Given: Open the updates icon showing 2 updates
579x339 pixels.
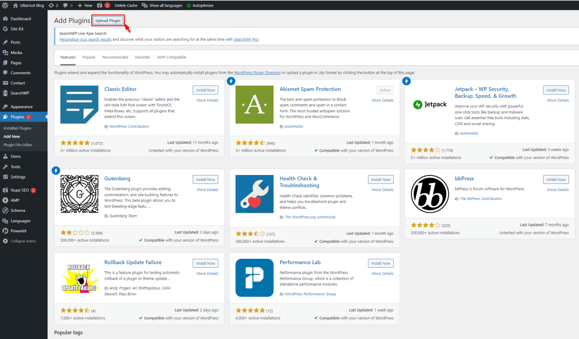Looking at the screenshot, I should click(52, 5).
